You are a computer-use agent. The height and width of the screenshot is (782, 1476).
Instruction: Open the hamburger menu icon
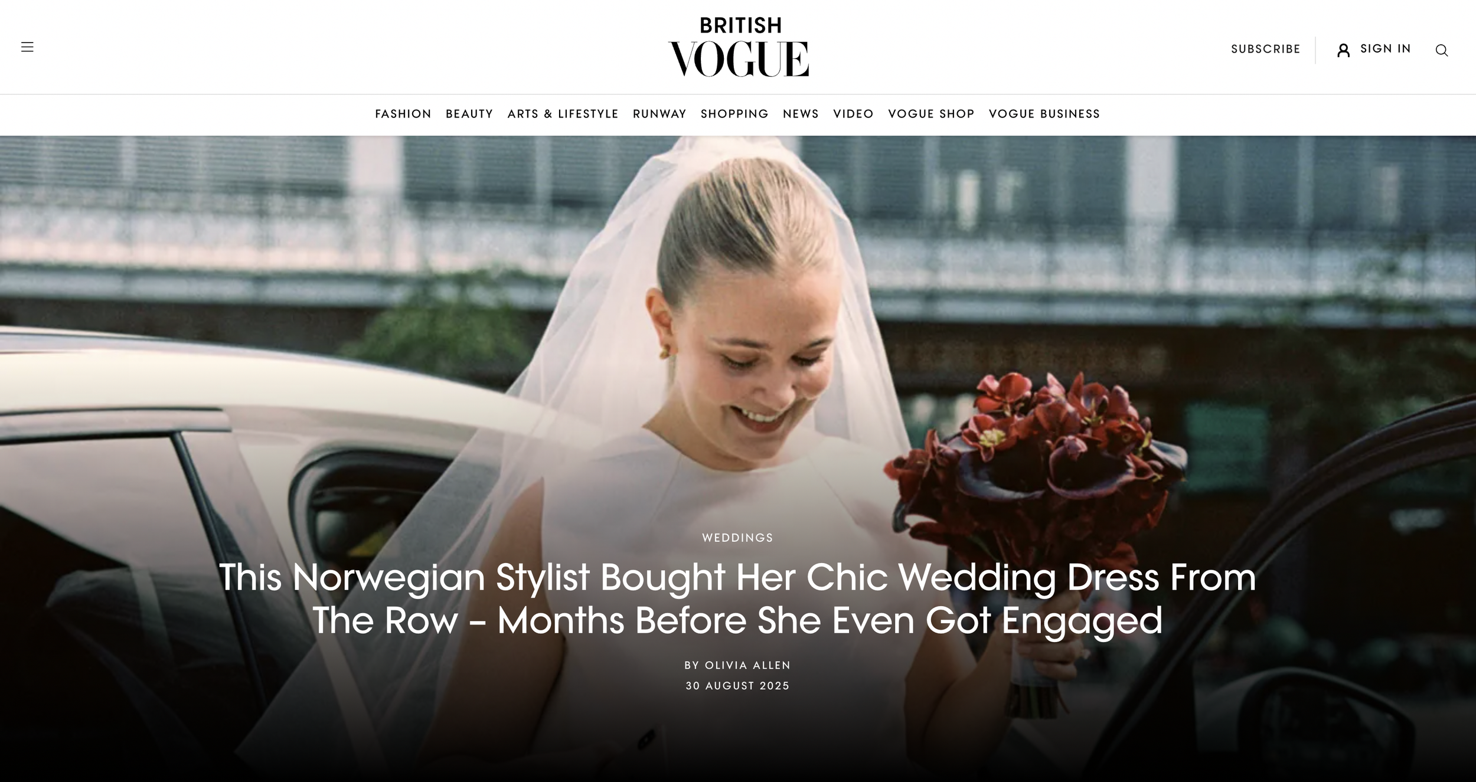[x=27, y=47]
